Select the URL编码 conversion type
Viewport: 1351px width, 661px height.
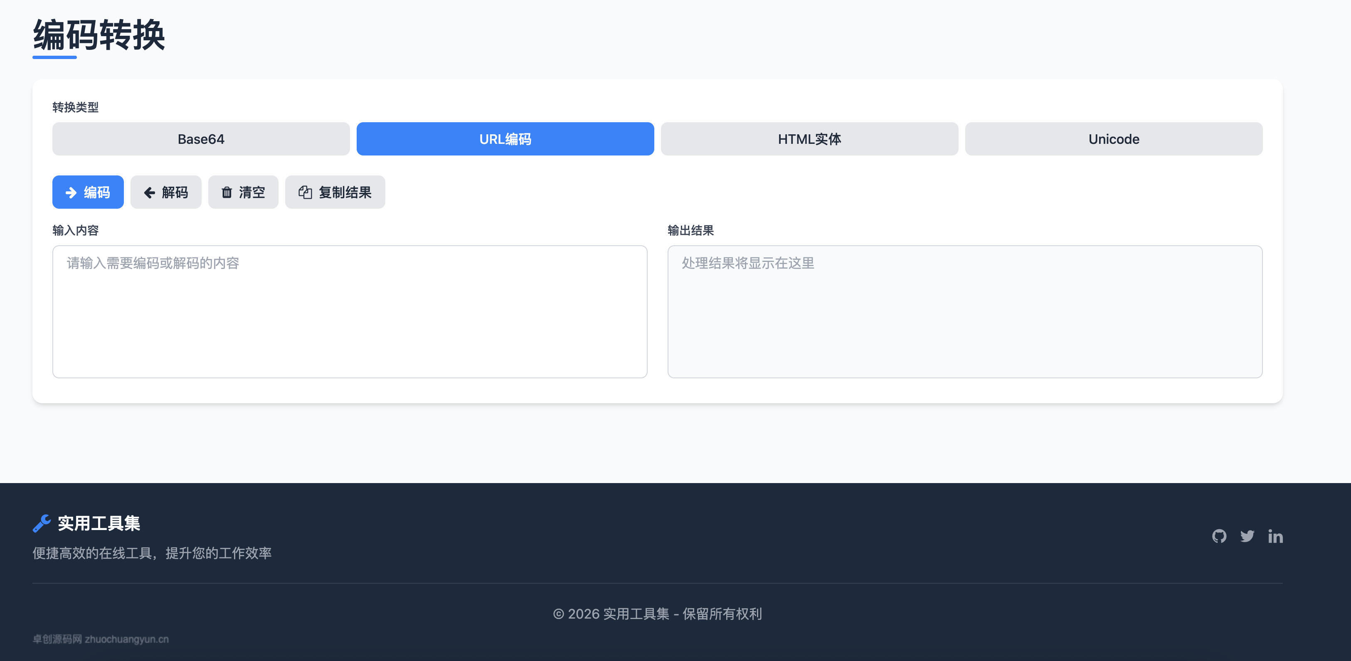(x=505, y=139)
